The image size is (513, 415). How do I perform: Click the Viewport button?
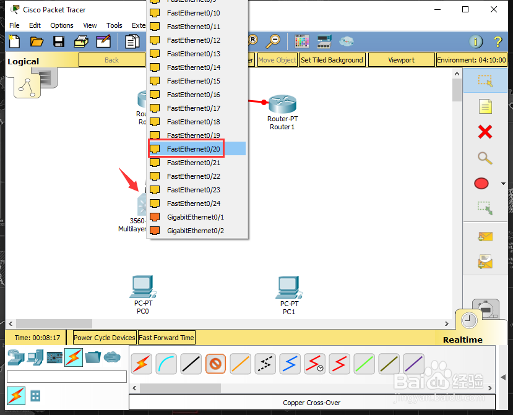click(401, 60)
